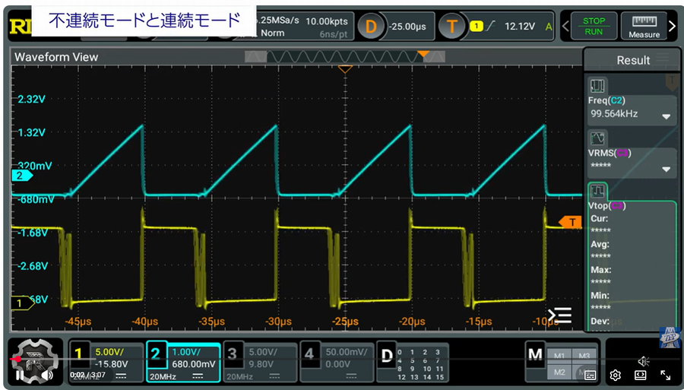Open the Measure menu
Viewport: 684px width, 390px height.
(x=644, y=27)
